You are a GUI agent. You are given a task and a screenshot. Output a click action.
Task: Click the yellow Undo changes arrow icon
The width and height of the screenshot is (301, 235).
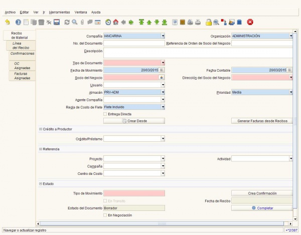click(x=8, y=22)
